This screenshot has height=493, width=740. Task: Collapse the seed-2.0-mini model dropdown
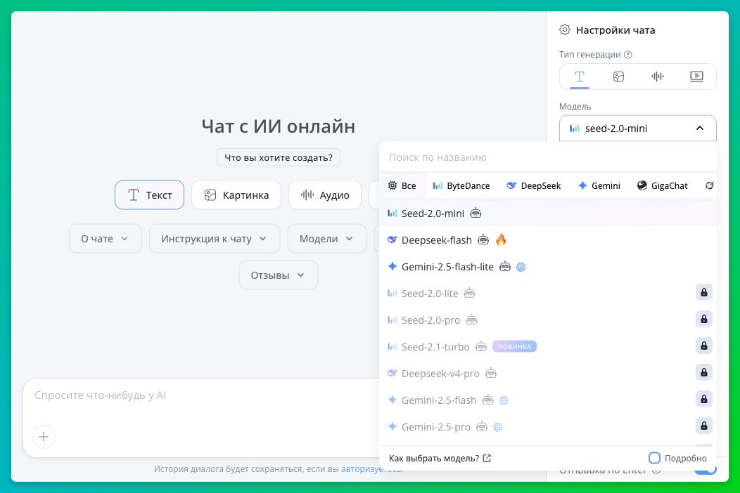637,129
